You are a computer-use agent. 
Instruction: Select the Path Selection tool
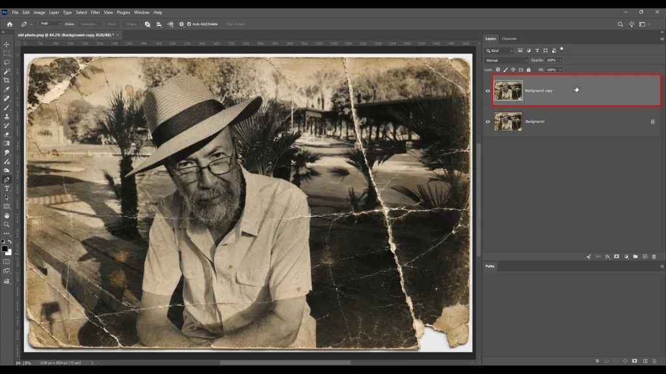coord(7,197)
